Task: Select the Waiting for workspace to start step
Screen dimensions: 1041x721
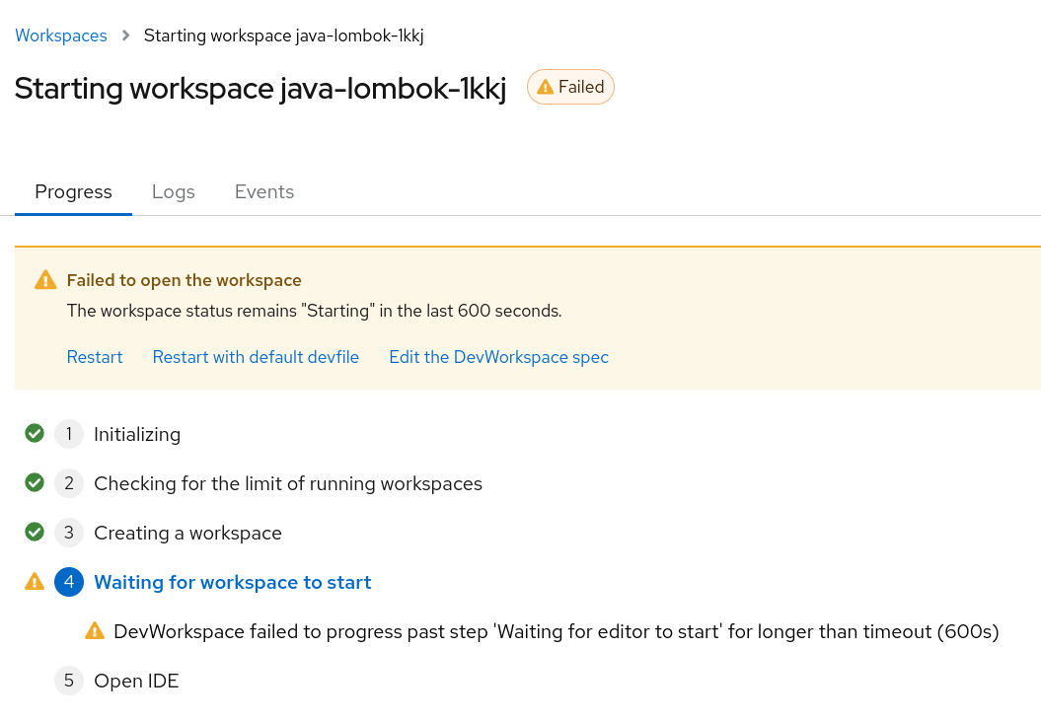Action: (x=232, y=582)
